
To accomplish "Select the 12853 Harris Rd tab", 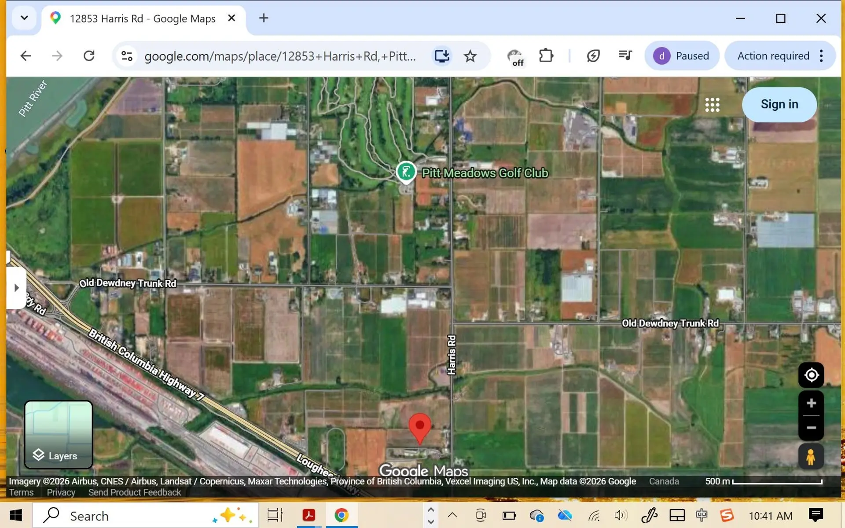I will click(x=142, y=18).
